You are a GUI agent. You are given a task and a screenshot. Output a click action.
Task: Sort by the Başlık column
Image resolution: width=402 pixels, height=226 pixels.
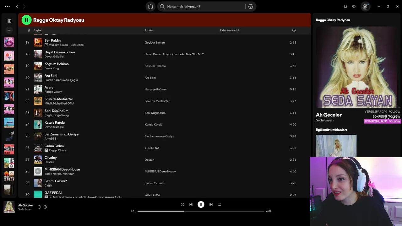(x=37, y=30)
